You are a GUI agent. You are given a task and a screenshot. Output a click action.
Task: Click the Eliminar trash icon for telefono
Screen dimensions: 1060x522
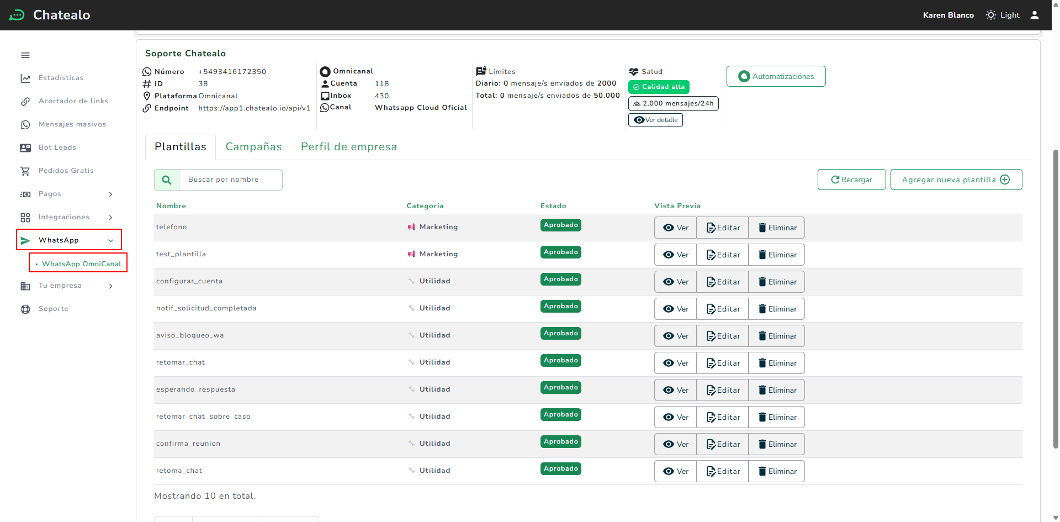click(x=762, y=228)
